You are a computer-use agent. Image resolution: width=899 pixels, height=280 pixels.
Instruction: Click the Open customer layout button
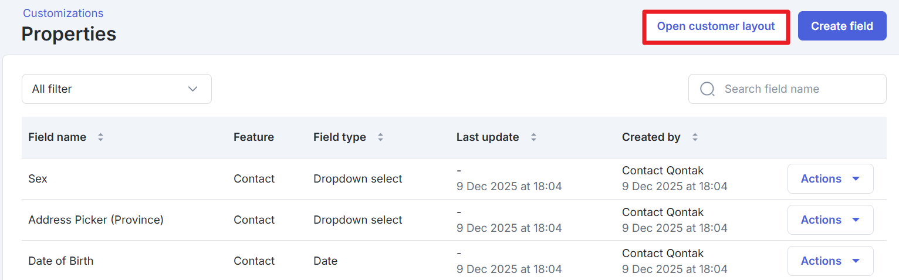click(x=716, y=26)
